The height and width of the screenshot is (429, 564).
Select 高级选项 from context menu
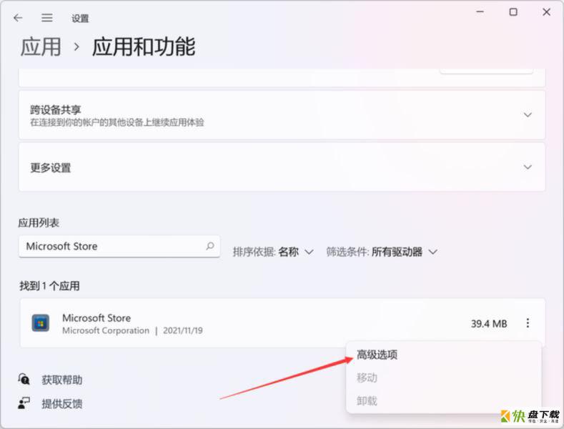377,355
